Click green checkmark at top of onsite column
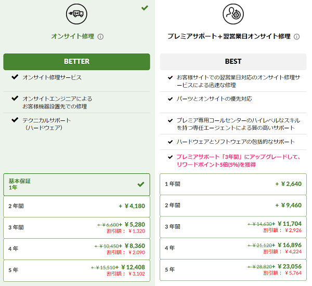 pyautogui.click(x=145, y=8)
